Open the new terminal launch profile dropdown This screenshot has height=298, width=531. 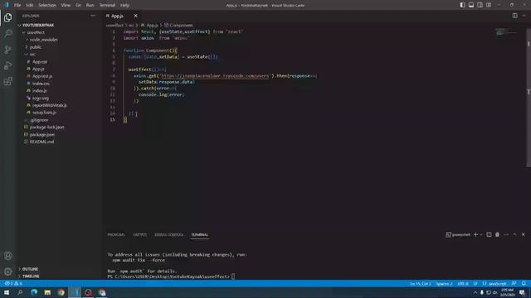(481, 234)
